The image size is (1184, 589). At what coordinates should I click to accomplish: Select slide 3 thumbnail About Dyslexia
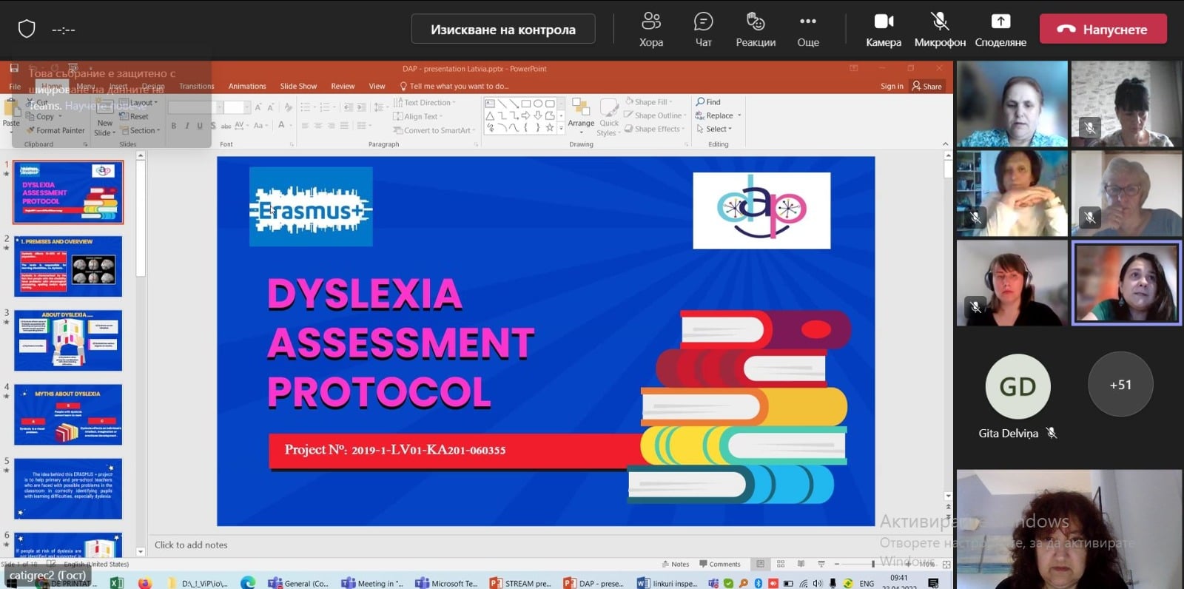point(68,340)
